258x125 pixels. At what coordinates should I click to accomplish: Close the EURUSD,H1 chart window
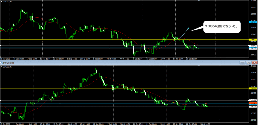tap(254, 62)
